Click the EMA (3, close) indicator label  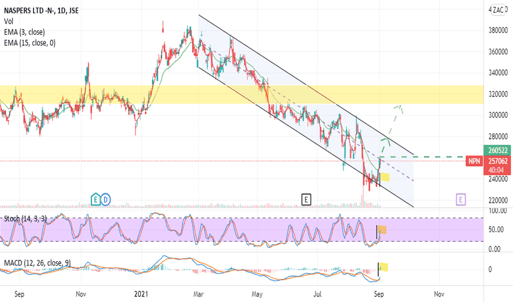(25, 32)
